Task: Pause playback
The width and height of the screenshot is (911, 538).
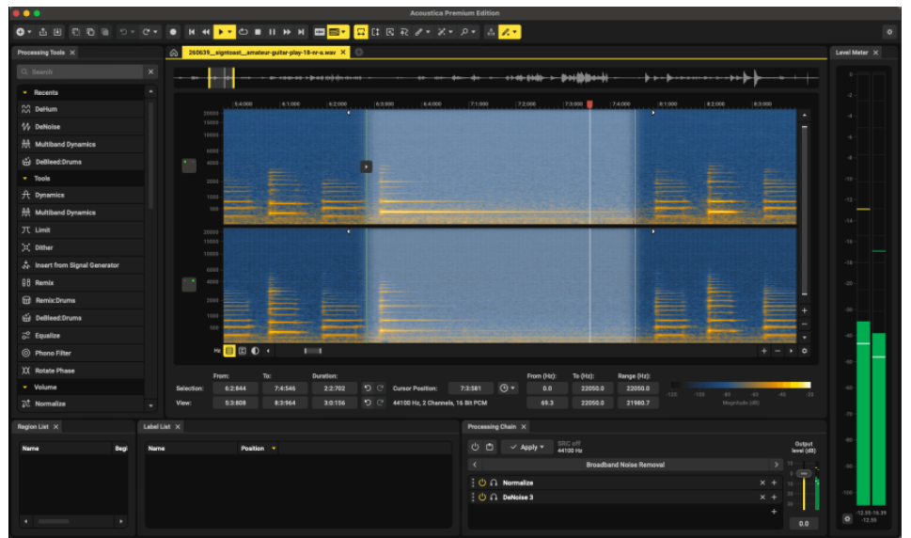Action: [272, 32]
